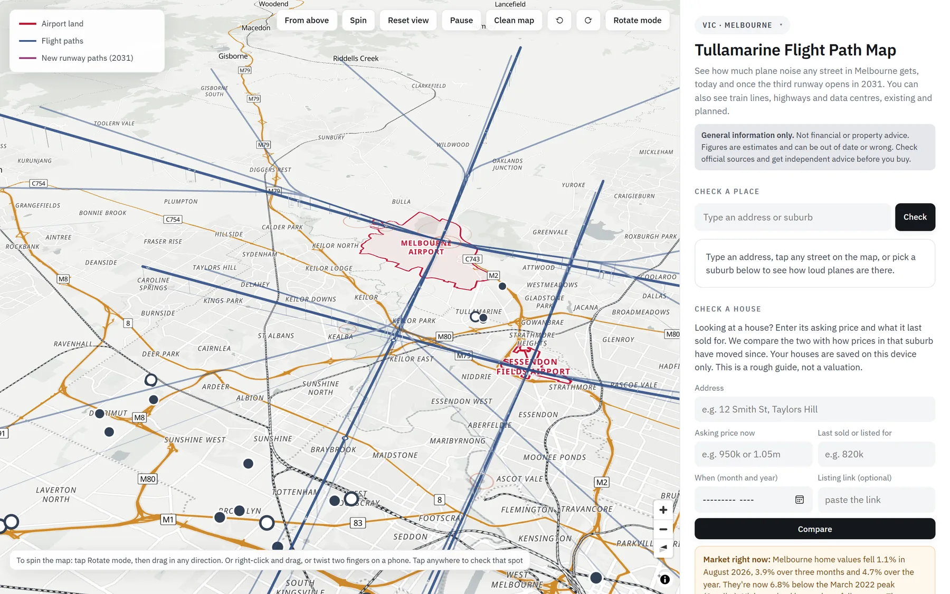
Task: Select the When month and year field
Action: (x=753, y=499)
